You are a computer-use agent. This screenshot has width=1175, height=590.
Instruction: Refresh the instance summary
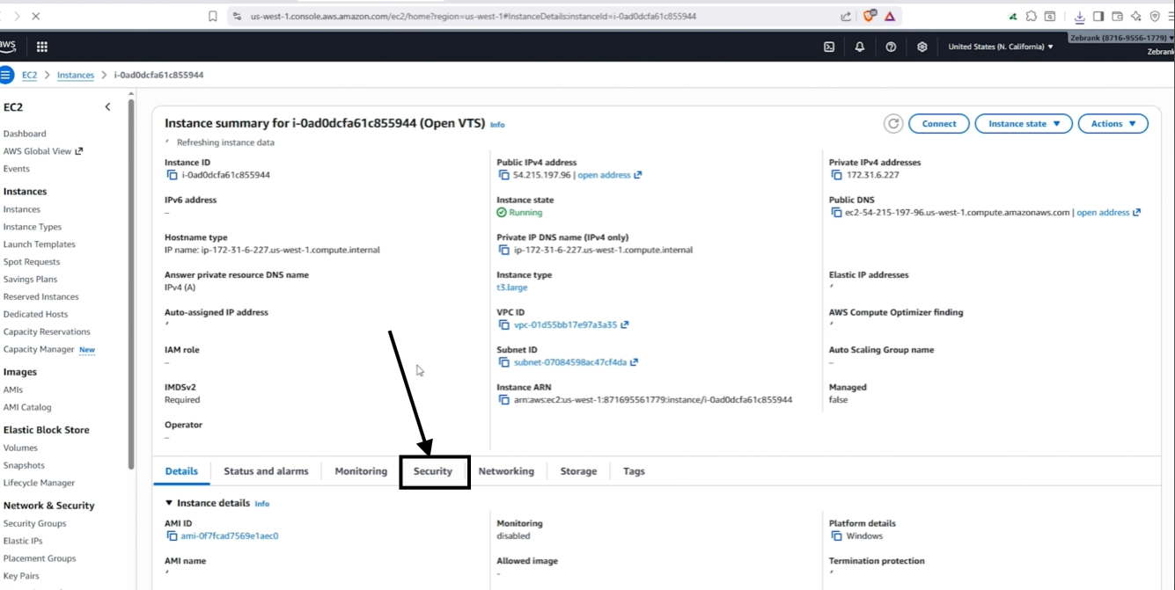893,124
